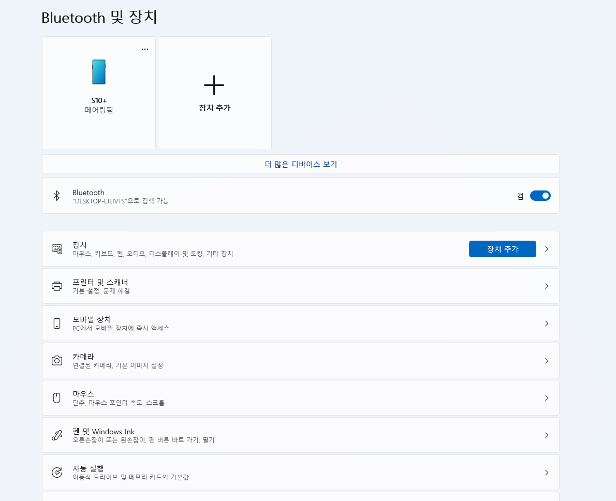The height and width of the screenshot is (501, 616).
Task: Click PC에서 모바일 장치에 즉시 액세스 text
Action: pos(121,328)
